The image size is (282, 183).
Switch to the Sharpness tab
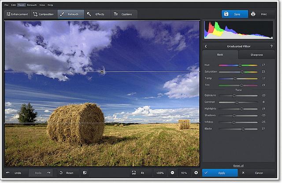(256, 55)
